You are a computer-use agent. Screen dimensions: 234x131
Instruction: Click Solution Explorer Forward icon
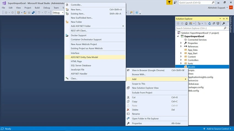tap(182, 24)
